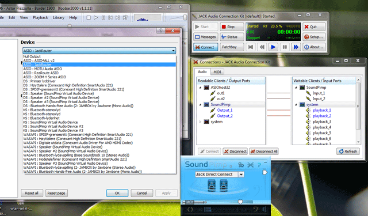
Task: Click SoundPimp crossed connection icon
Action: click(251, 165)
